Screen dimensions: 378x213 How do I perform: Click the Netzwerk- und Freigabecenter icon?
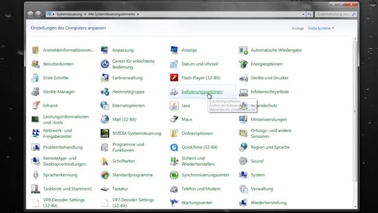tap(35, 133)
